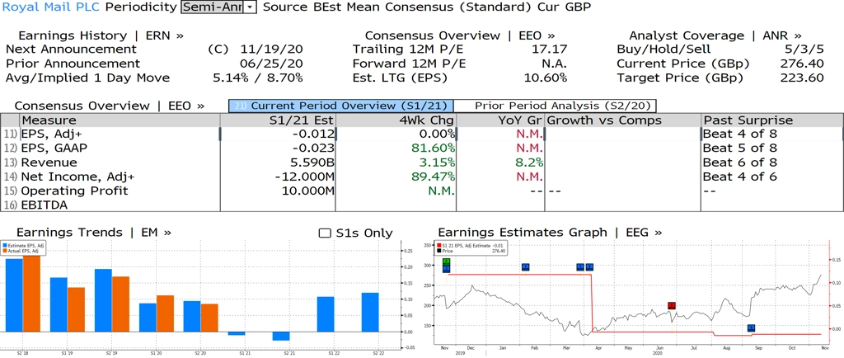Click the blue event marker in late August
This screenshot has width=844, height=358.
coord(752,327)
